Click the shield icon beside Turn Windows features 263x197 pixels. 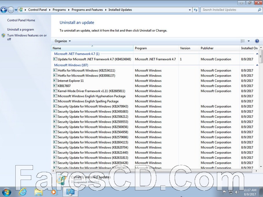[x=3, y=36]
